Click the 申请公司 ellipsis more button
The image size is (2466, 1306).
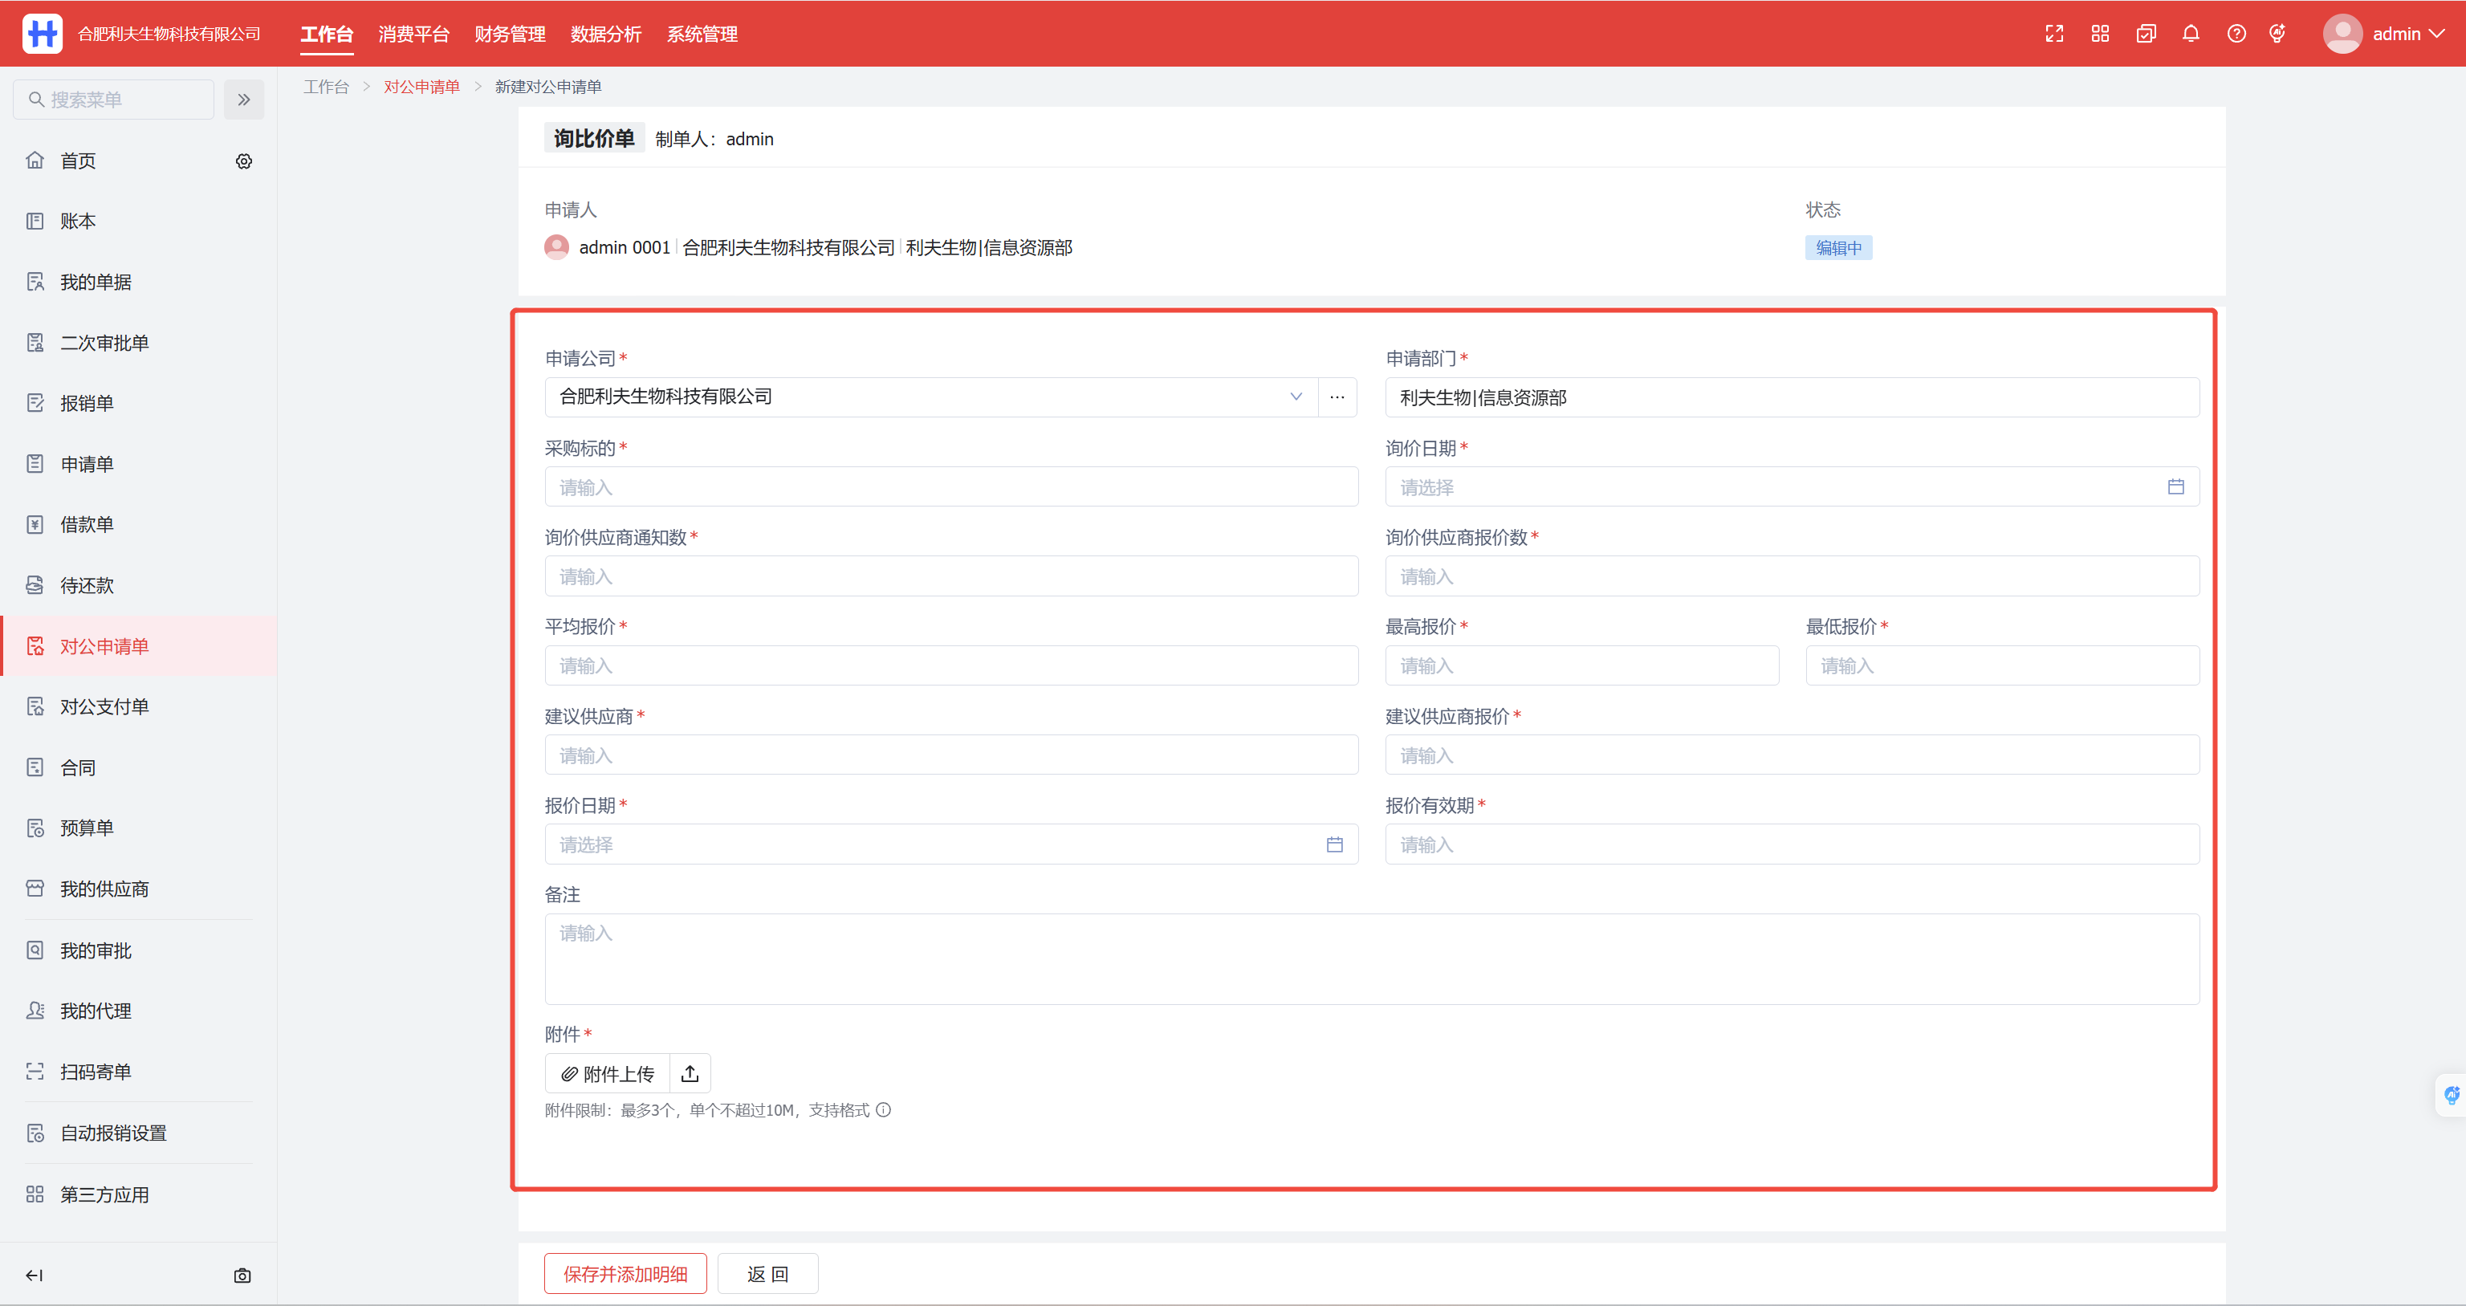point(1337,397)
